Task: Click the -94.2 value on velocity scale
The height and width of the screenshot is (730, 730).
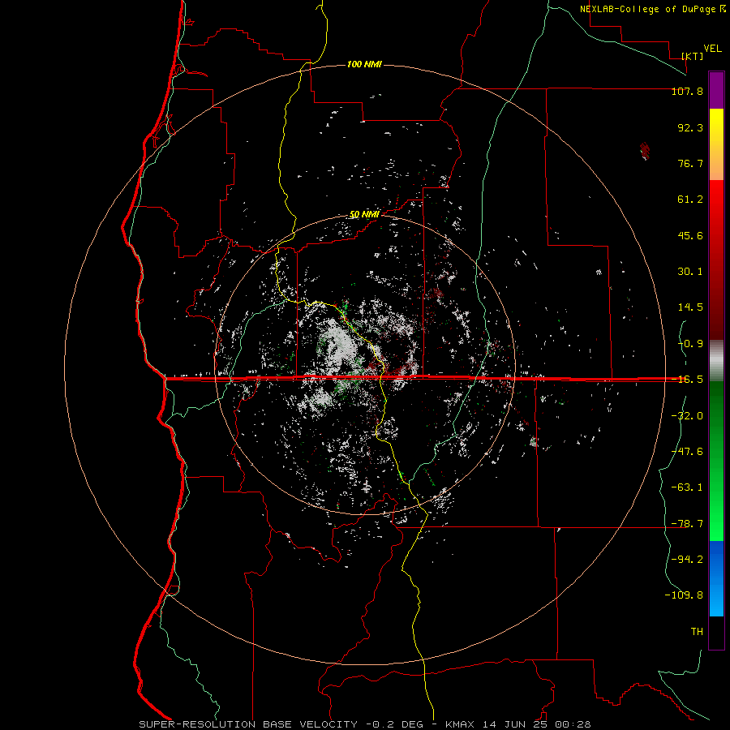Action: [x=687, y=560]
